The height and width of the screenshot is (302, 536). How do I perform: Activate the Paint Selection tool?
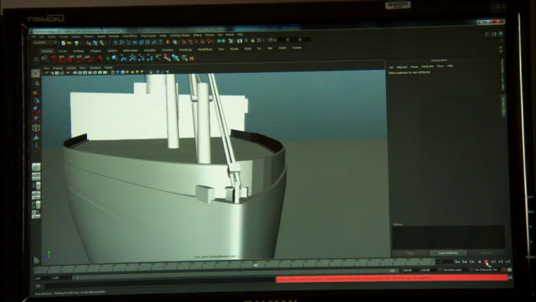point(35,92)
